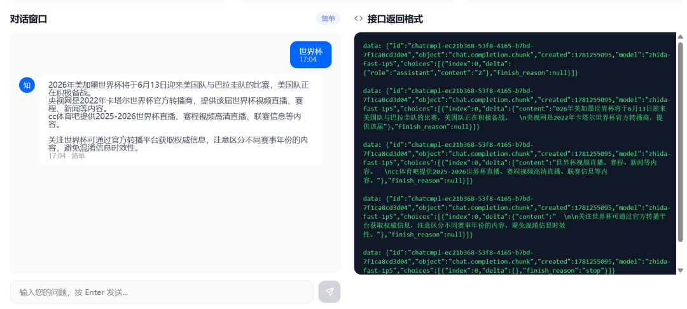The width and height of the screenshot is (687, 309).
Task: Click the paper plane send button
Action: [x=329, y=291]
